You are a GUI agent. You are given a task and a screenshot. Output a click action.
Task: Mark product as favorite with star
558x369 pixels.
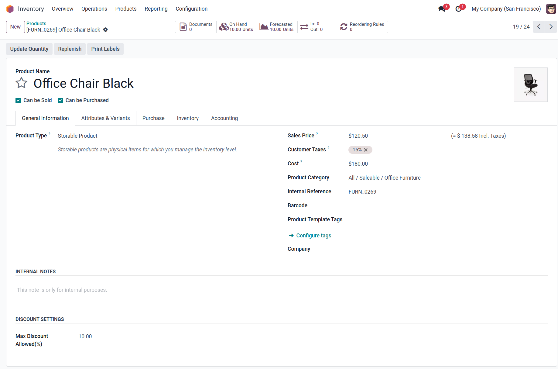point(22,83)
